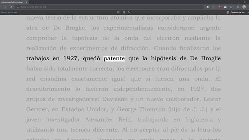Screen dimensions: 249x140
Task: Click the highlighted word 'patente'
Action: coord(114,58)
